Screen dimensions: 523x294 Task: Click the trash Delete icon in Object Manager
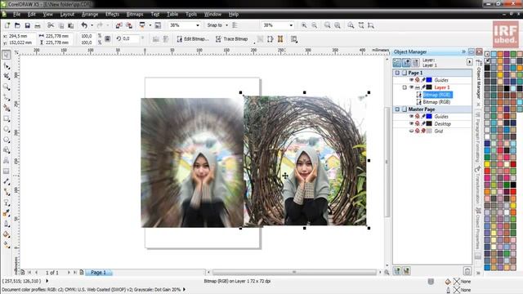(x=467, y=271)
